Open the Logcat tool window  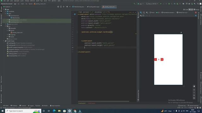pos(31,106)
